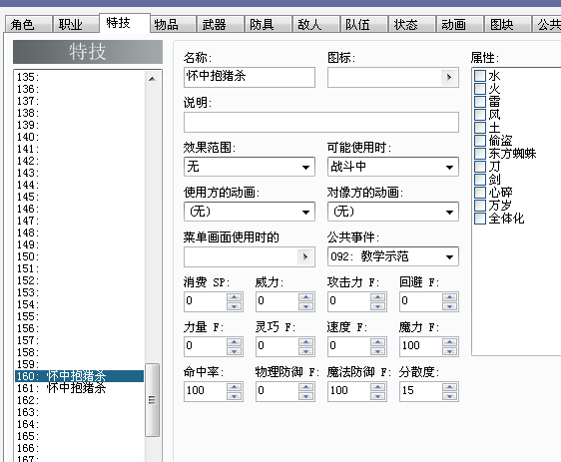The width and height of the screenshot is (561, 462).
Task: Check the 刀 attribute checkbox
Action: point(480,167)
